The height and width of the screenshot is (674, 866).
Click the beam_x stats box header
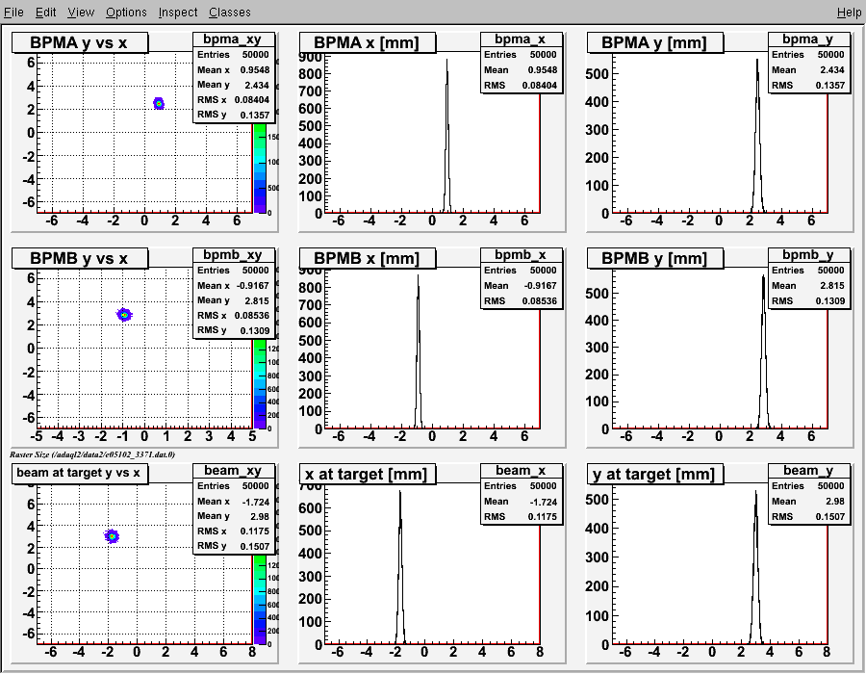(521, 470)
